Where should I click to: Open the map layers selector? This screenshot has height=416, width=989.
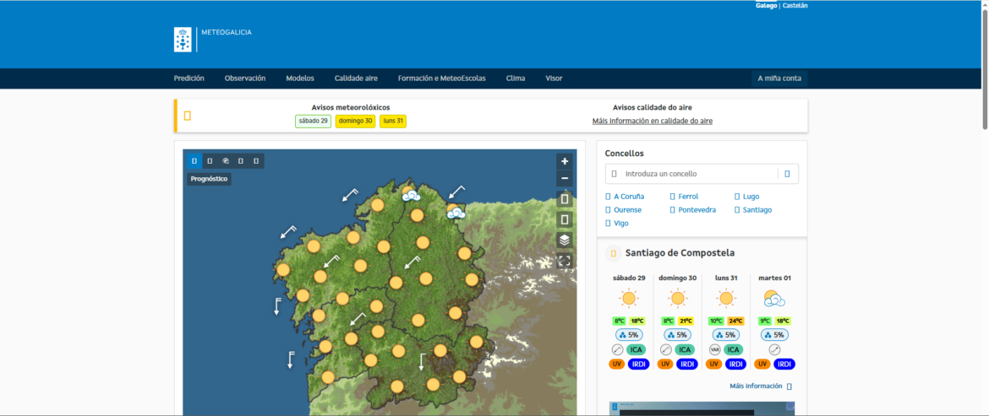click(x=565, y=240)
